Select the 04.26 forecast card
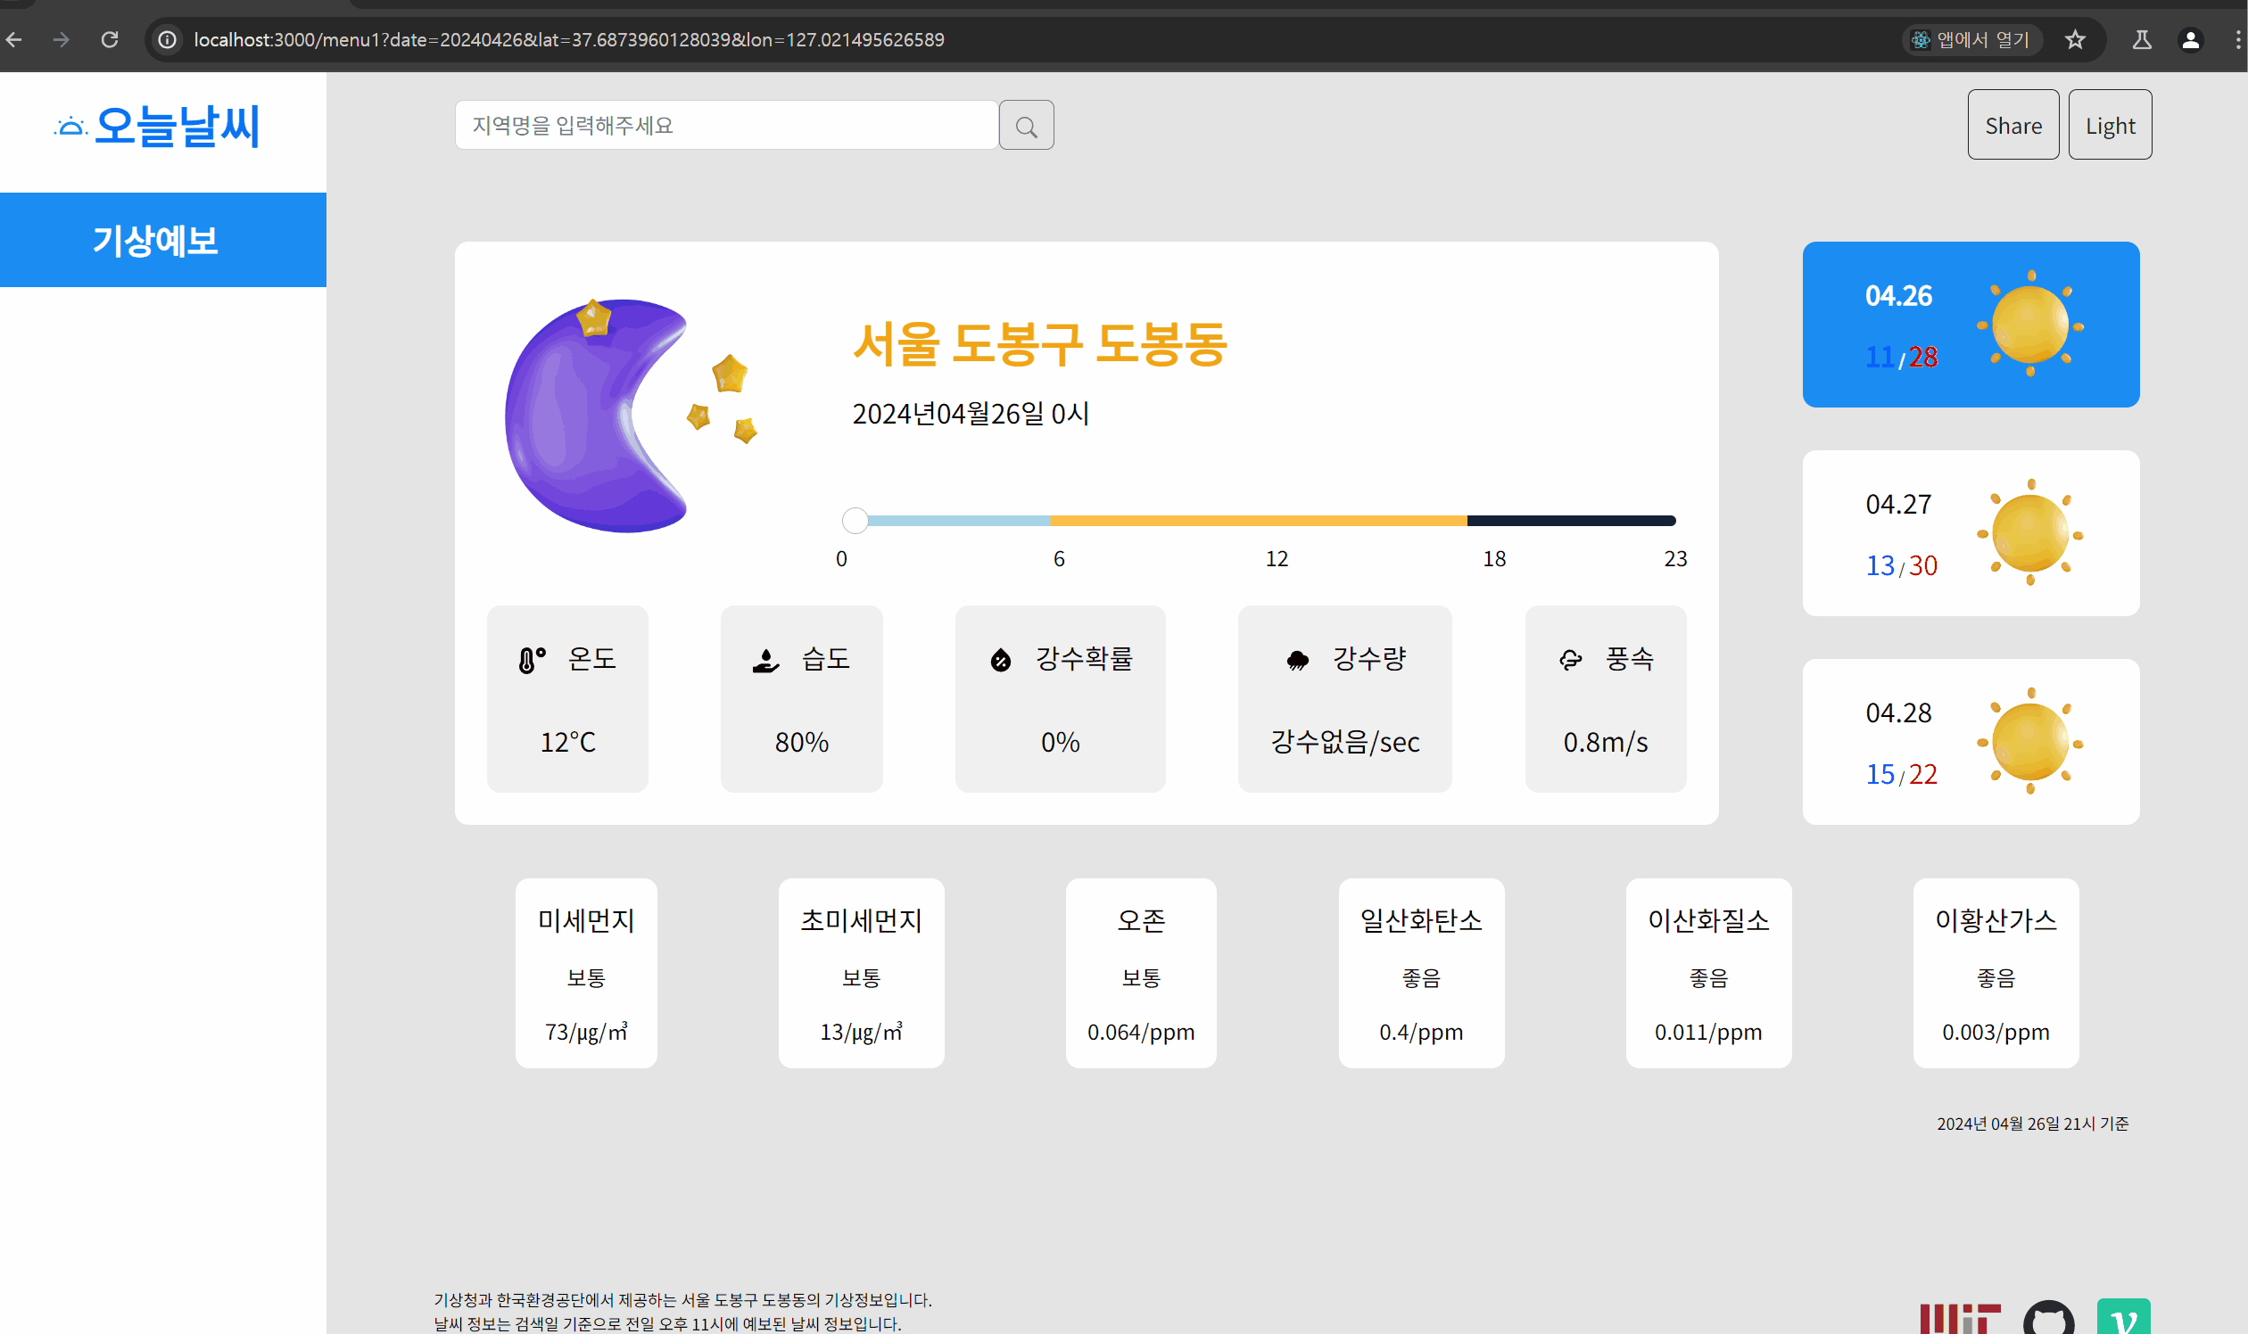 pyautogui.click(x=1971, y=325)
